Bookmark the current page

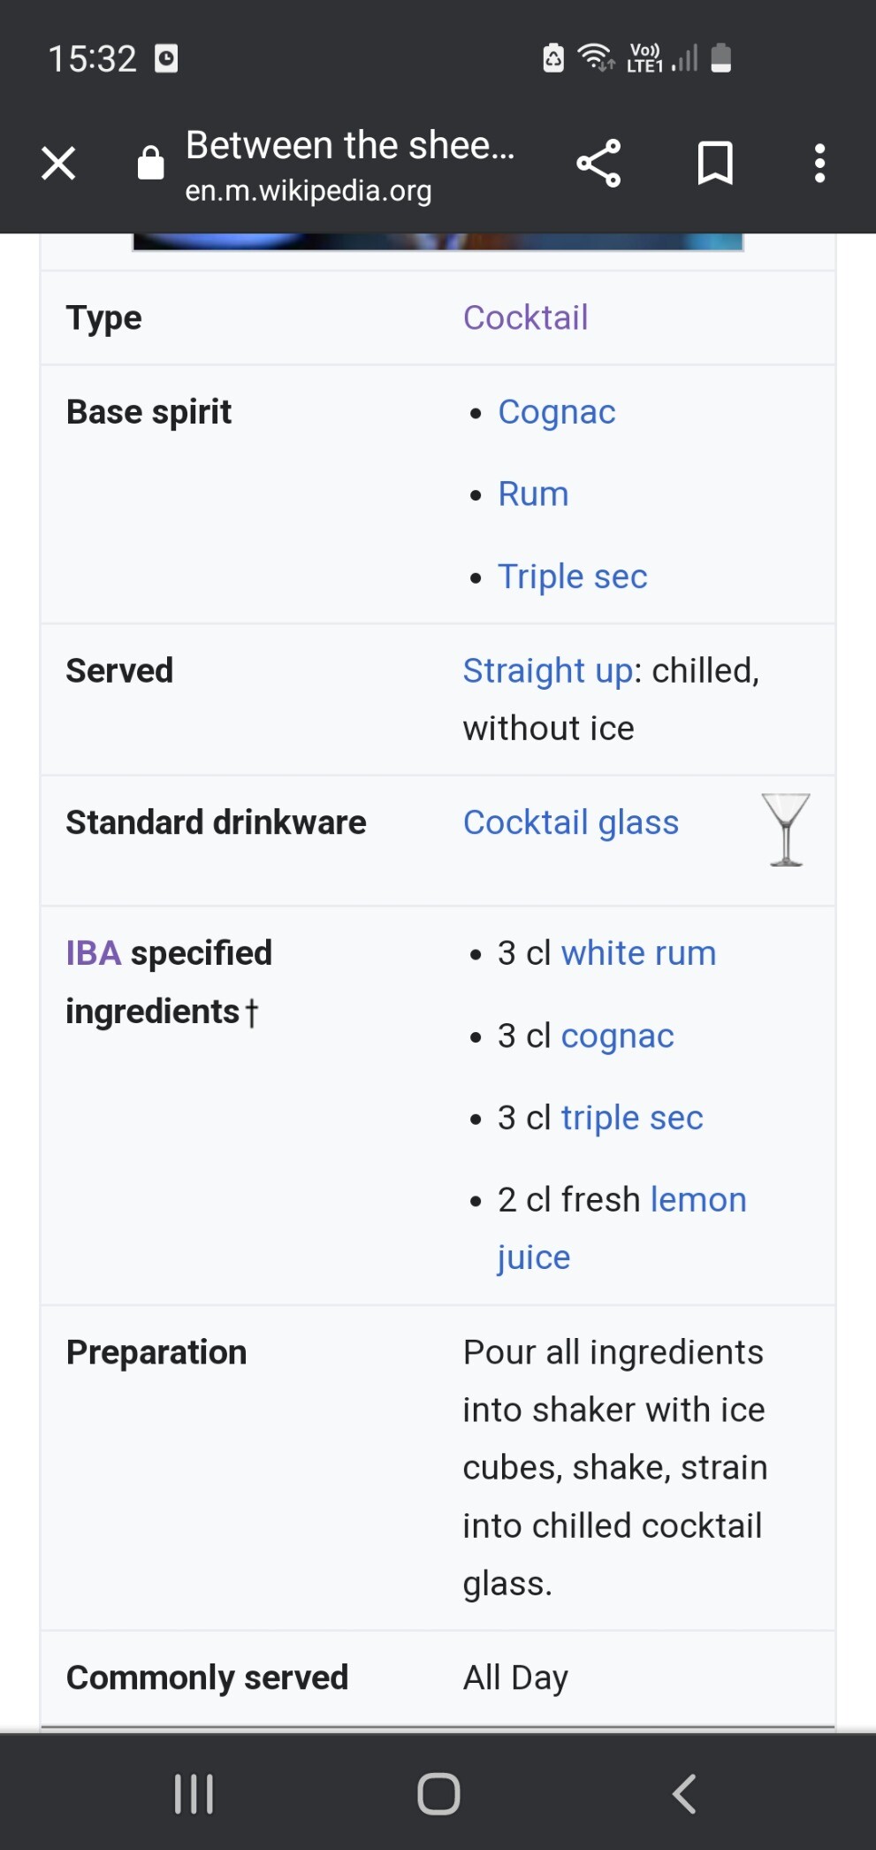(714, 164)
